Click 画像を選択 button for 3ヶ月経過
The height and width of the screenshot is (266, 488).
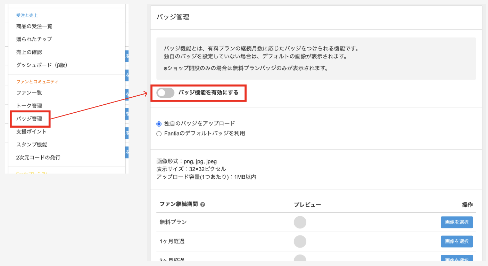[x=457, y=259]
